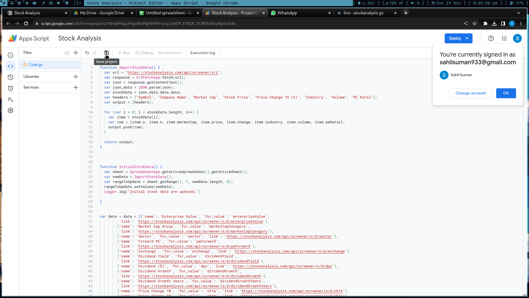Switch to the WhatsApp tab

click(301, 13)
